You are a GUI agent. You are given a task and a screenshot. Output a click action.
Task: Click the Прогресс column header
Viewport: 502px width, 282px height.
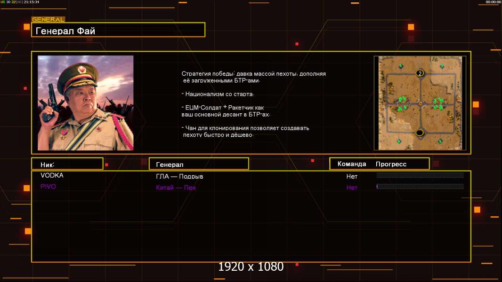coord(391,164)
